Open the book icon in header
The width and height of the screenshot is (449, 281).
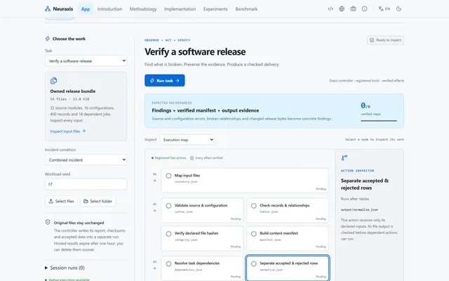353,9
